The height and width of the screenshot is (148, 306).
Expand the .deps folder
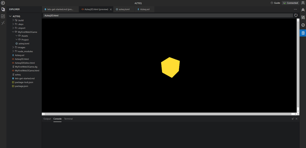pyautogui.click(x=13, y=24)
